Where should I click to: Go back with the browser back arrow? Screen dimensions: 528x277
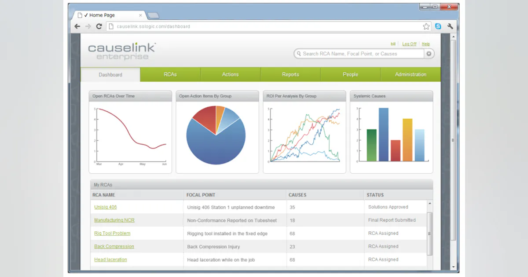click(77, 26)
